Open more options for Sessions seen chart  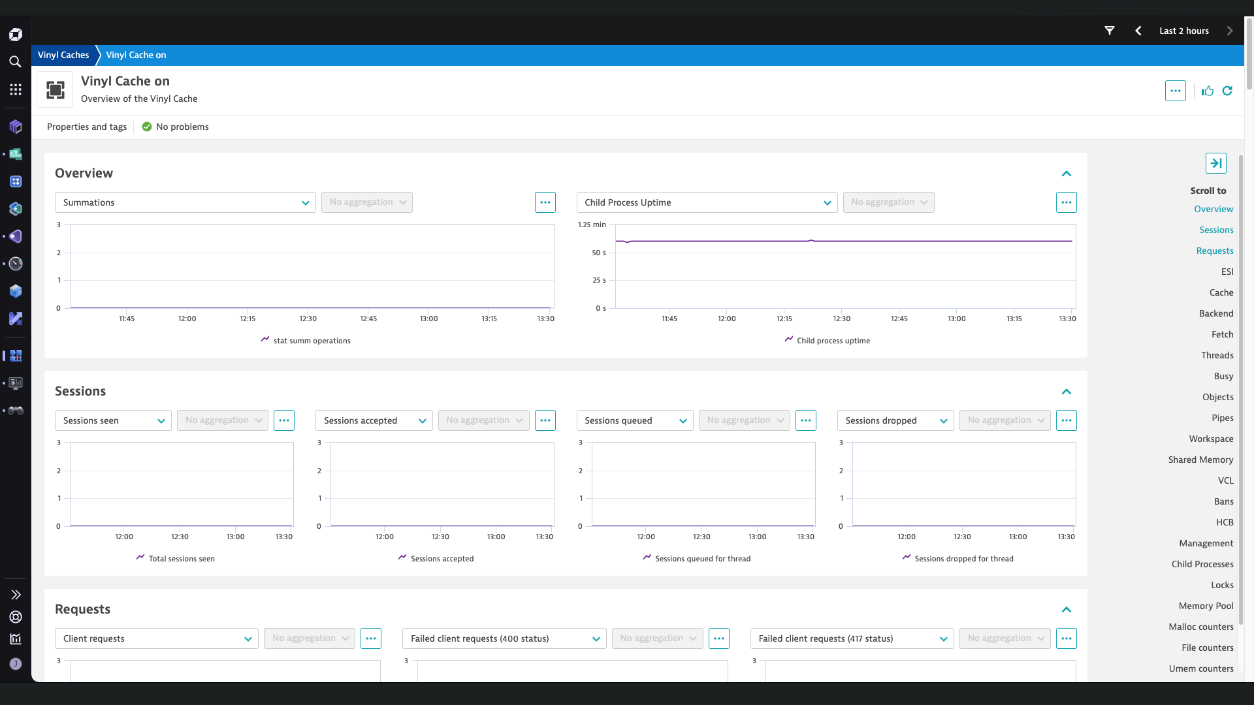(x=284, y=420)
